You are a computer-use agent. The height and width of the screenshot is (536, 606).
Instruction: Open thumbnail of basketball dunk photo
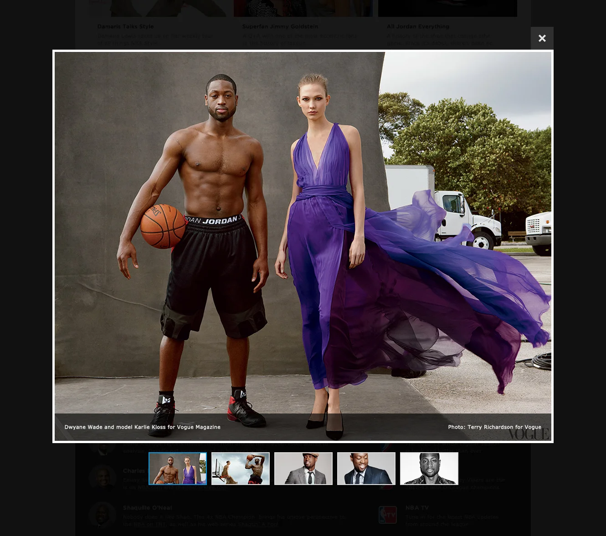(241, 469)
